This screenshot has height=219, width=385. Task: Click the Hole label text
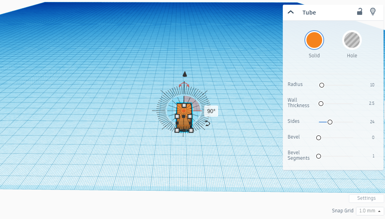352,56
